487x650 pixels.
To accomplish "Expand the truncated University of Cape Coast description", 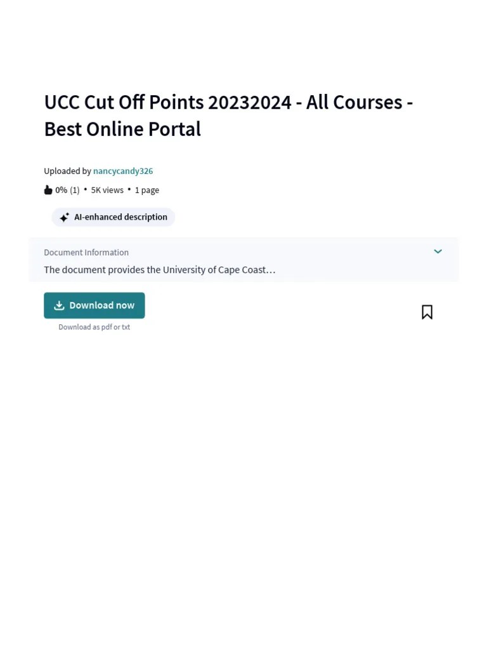I will coord(159,270).
